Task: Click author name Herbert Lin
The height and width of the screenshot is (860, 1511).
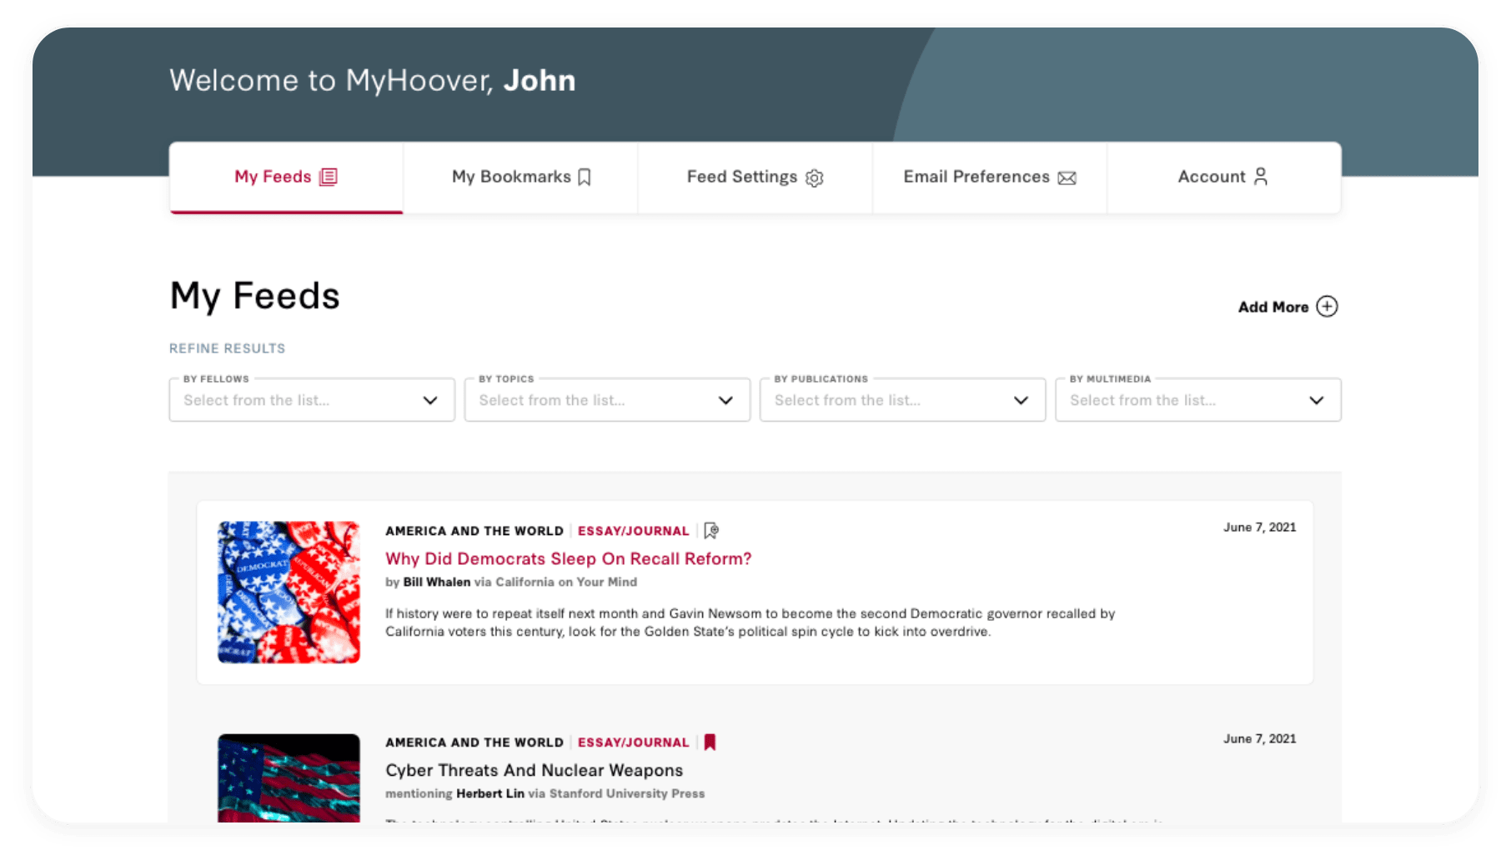Action: click(x=490, y=793)
